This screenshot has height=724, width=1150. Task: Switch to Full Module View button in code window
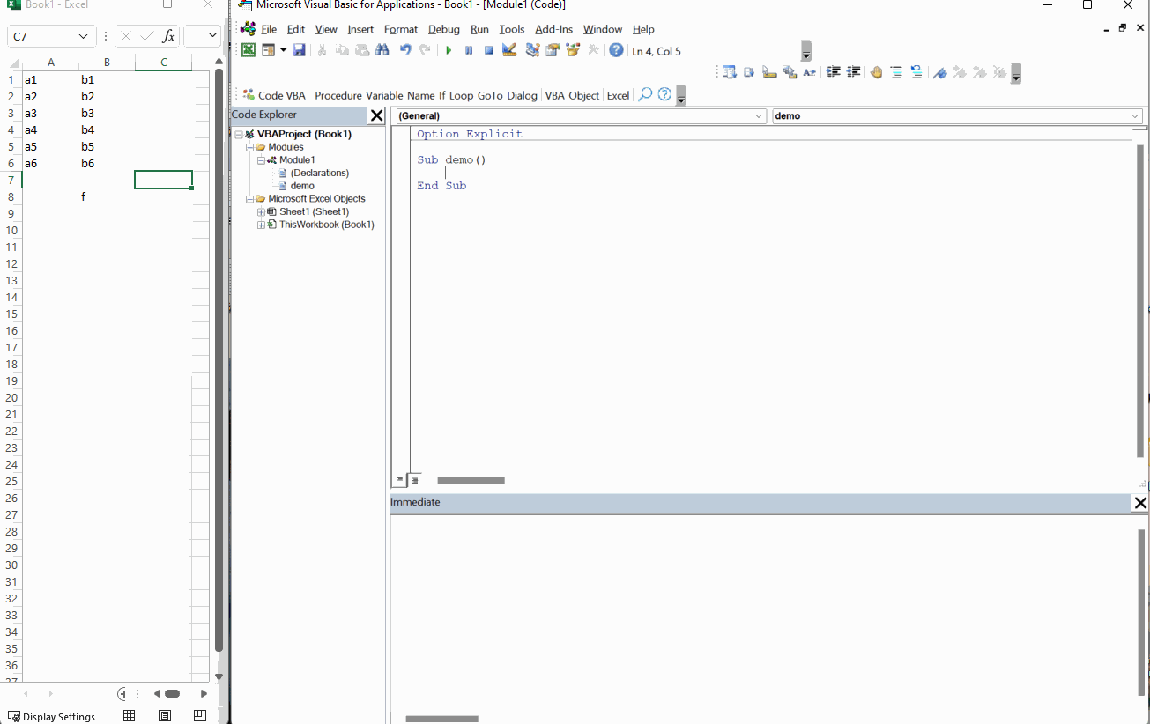pos(414,480)
